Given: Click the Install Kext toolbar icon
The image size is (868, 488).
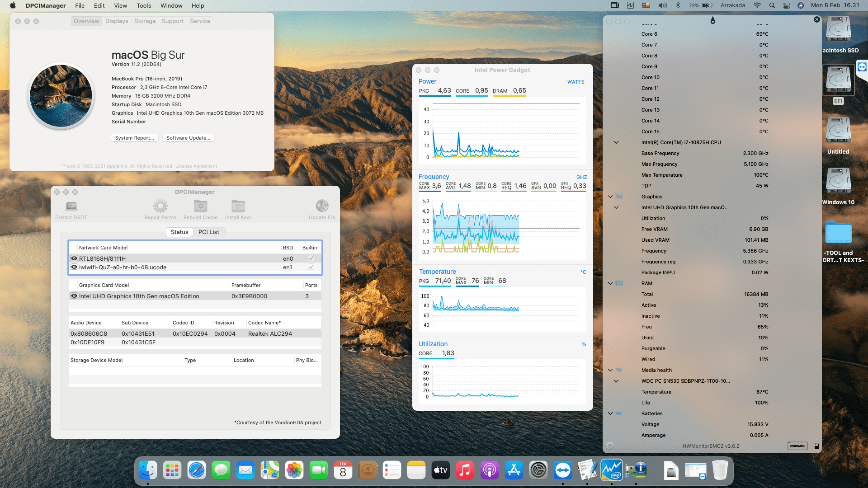Looking at the screenshot, I should tap(238, 206).
